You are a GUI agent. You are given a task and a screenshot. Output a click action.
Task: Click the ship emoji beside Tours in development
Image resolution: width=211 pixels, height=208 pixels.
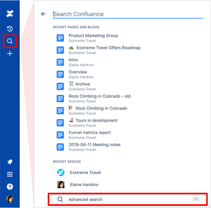click(x=71, y=120)
